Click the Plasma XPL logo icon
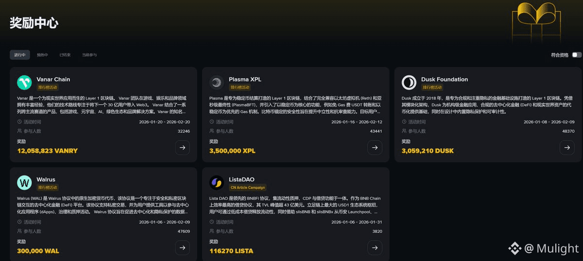Viewport: 583px width, 261px height. (x=216, y=83)
